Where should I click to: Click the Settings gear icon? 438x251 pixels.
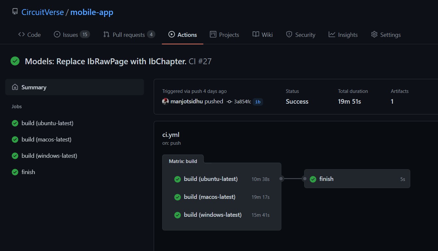[x=374, y=34]
